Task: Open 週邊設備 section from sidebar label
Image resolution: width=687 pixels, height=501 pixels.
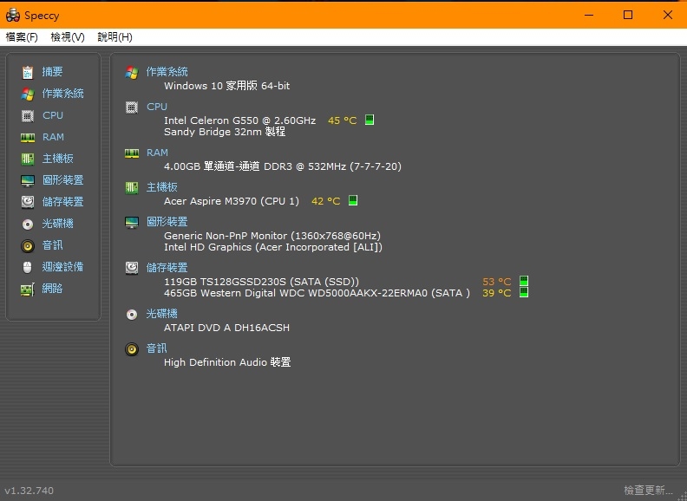Action: coord(62,267)
